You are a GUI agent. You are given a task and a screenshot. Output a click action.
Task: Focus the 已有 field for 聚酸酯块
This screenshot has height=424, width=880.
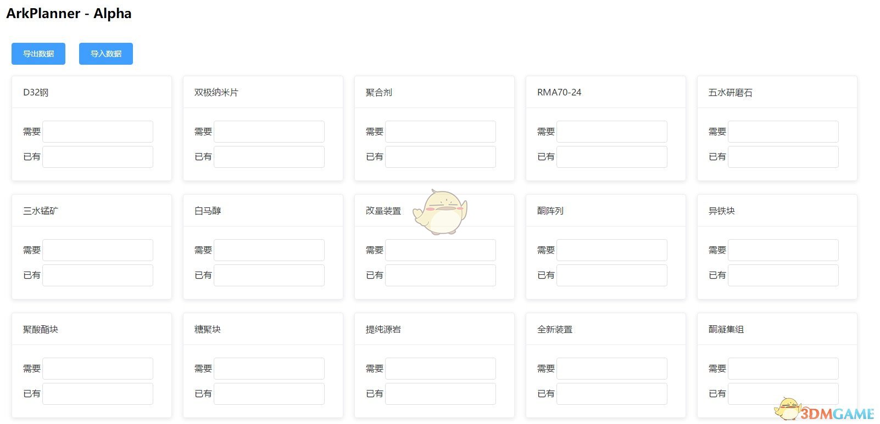(98, 394)
